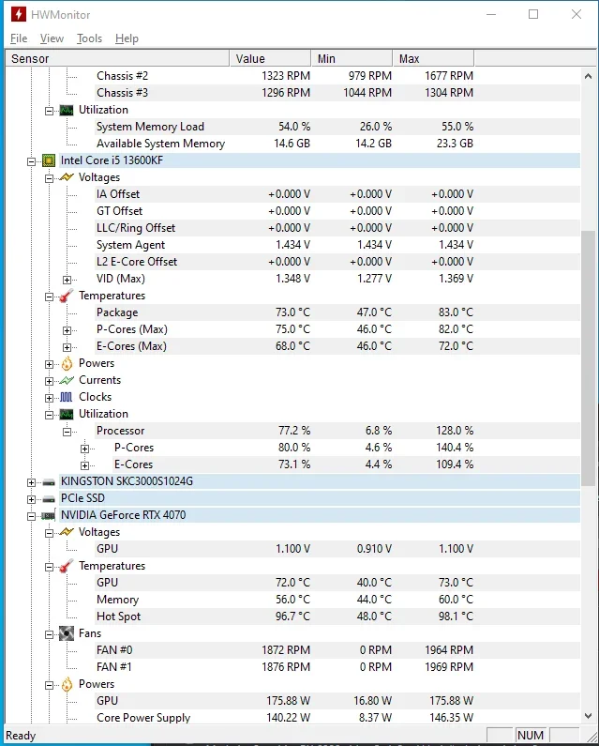The image size is (599, 746).
Task: Click the CPU Temperatures thermometer icon
Action: point(67,296)
